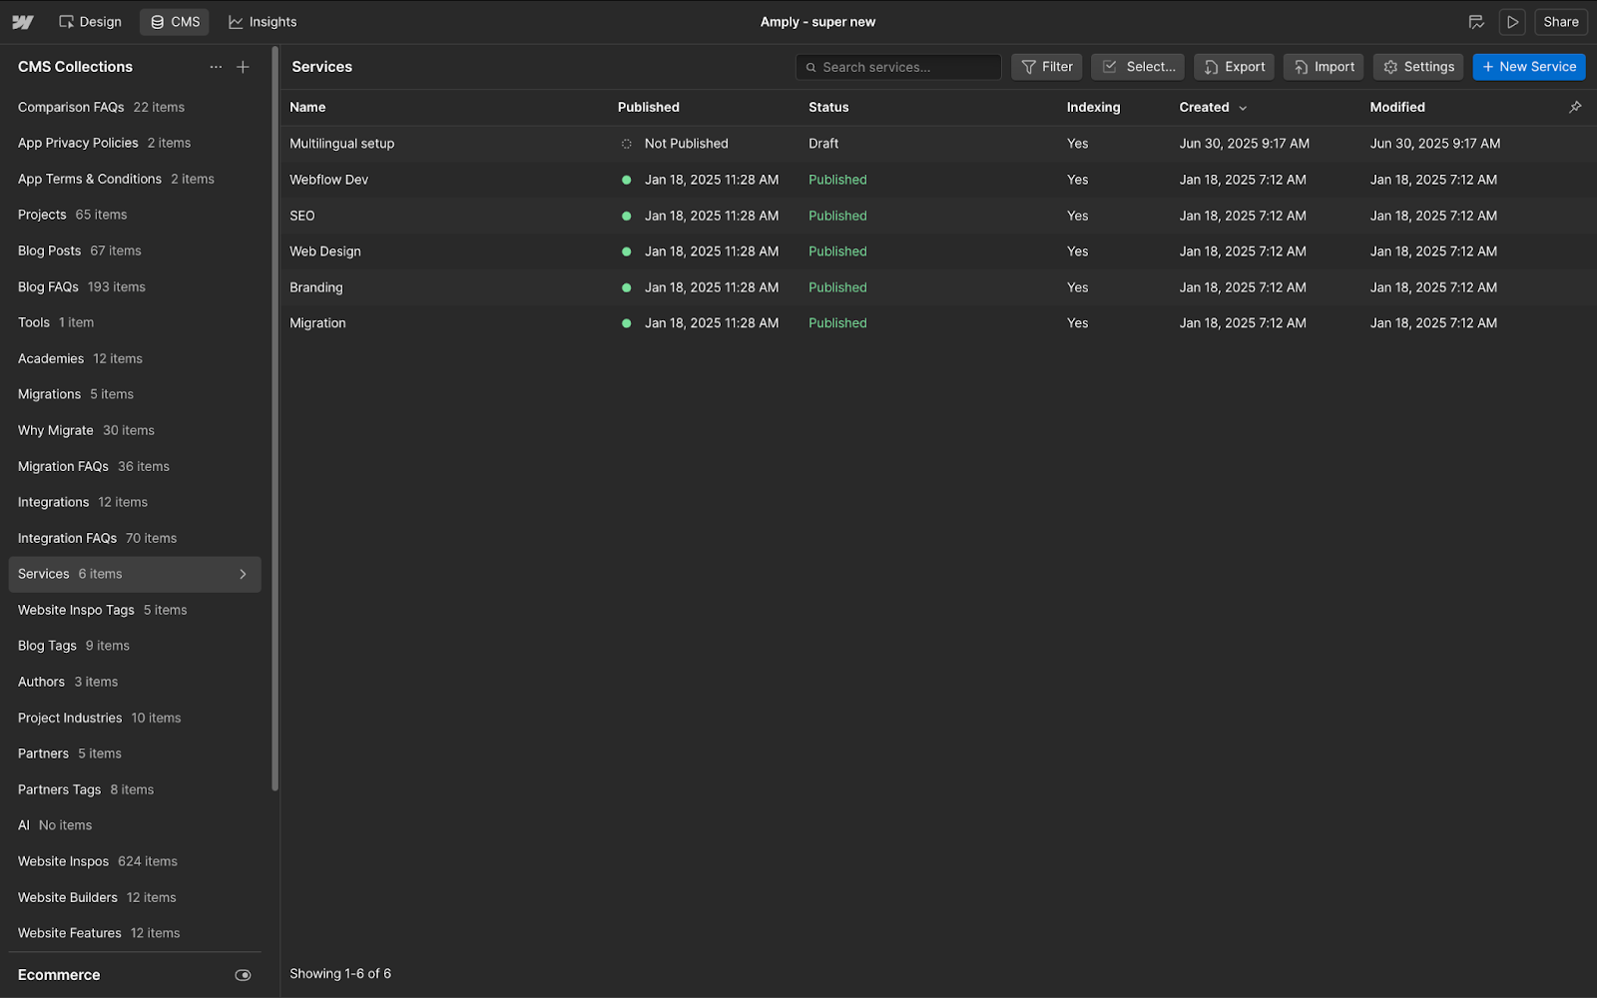Screen dimensions: 1597x998
Task: Open the Select... items menu
Action: [x=1138, y=67]
